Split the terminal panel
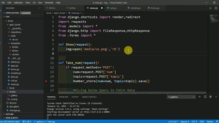 point(205,97)
